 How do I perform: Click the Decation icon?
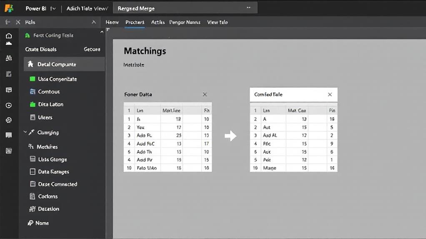(x=33, y=209)
